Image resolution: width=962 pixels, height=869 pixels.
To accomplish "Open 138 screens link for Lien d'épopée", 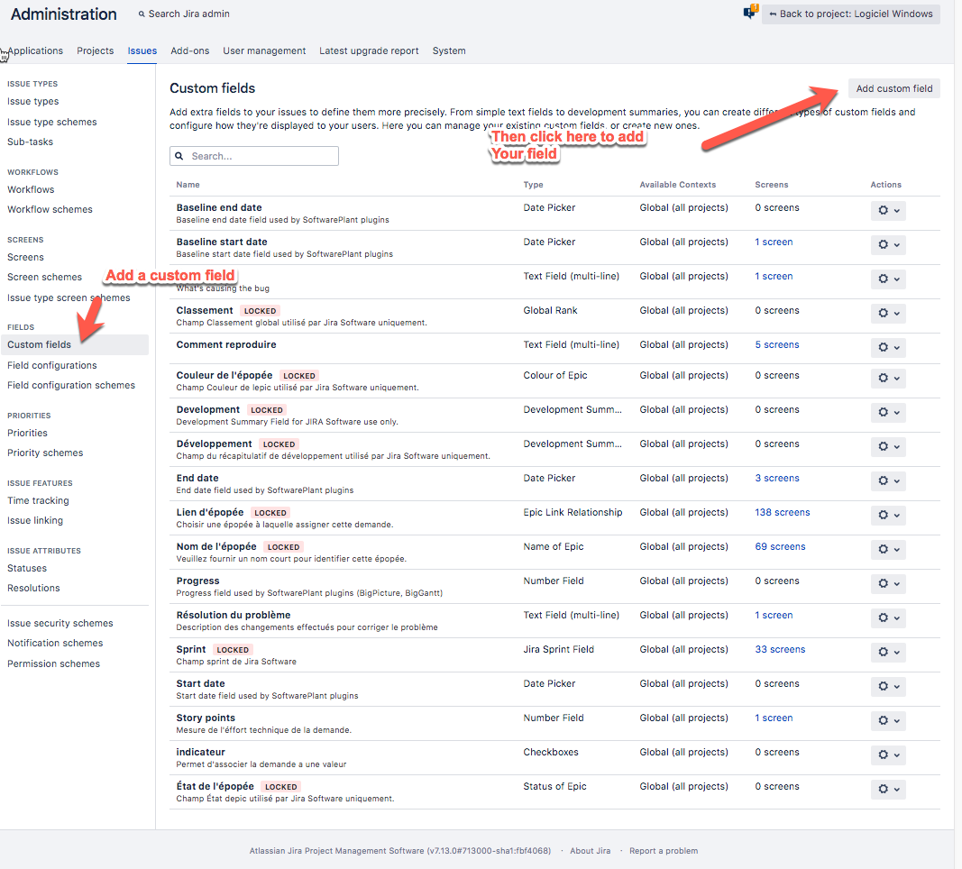I will pyautogui.click(x=783, y=512).
